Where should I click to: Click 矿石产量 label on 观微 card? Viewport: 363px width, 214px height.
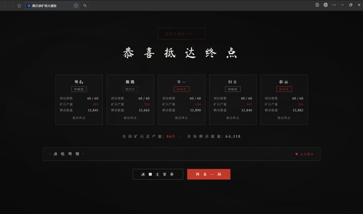[x=117, y=104]
